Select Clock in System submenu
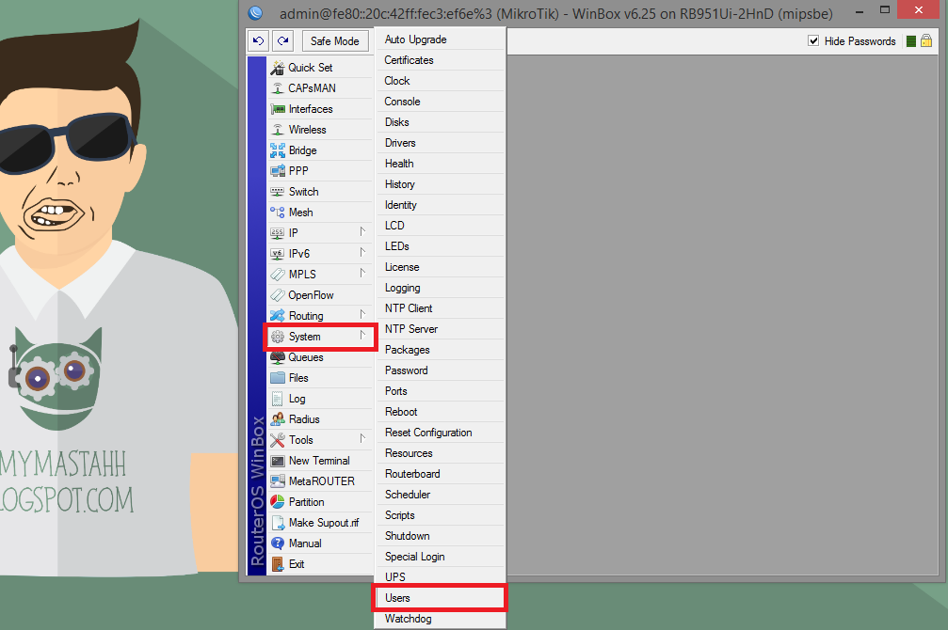The height and width of the screenshot is (630, 948). (x=441, y=81)
